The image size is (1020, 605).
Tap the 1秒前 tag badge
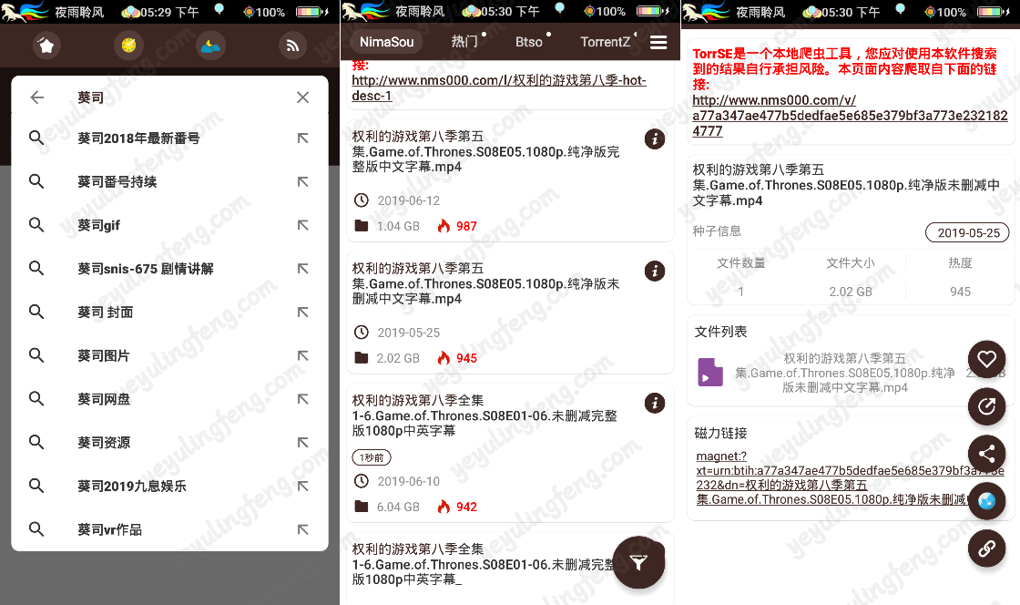(x=372, y=457)
